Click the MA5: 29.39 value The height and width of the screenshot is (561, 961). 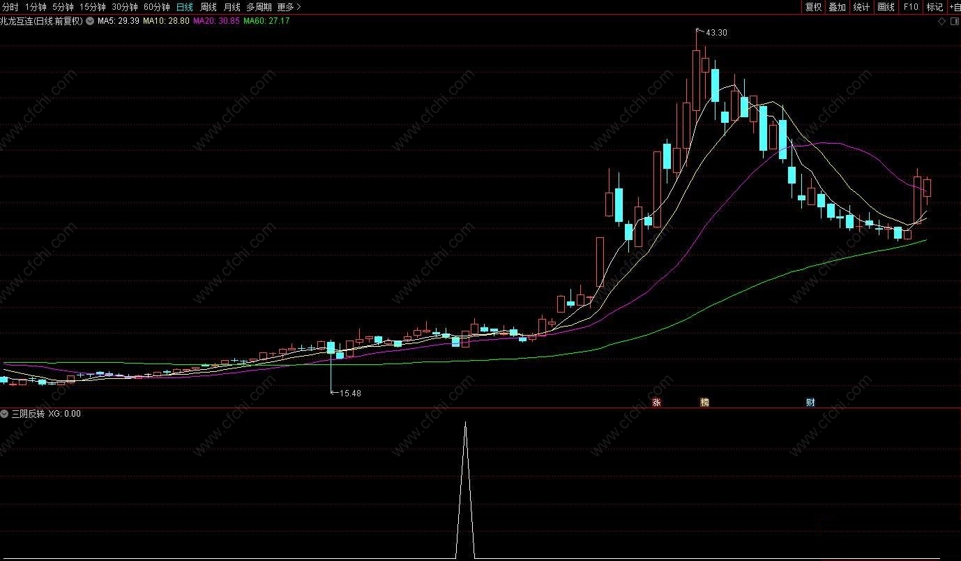pyautogui.click(x=119, y=21)
